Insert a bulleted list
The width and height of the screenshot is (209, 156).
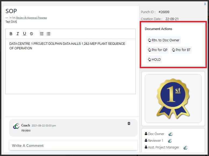click(49, 34)
